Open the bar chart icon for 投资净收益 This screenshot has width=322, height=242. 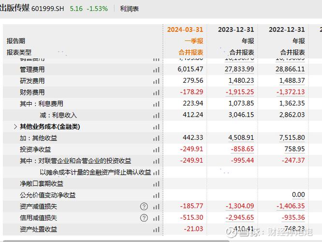pos(156,150)
